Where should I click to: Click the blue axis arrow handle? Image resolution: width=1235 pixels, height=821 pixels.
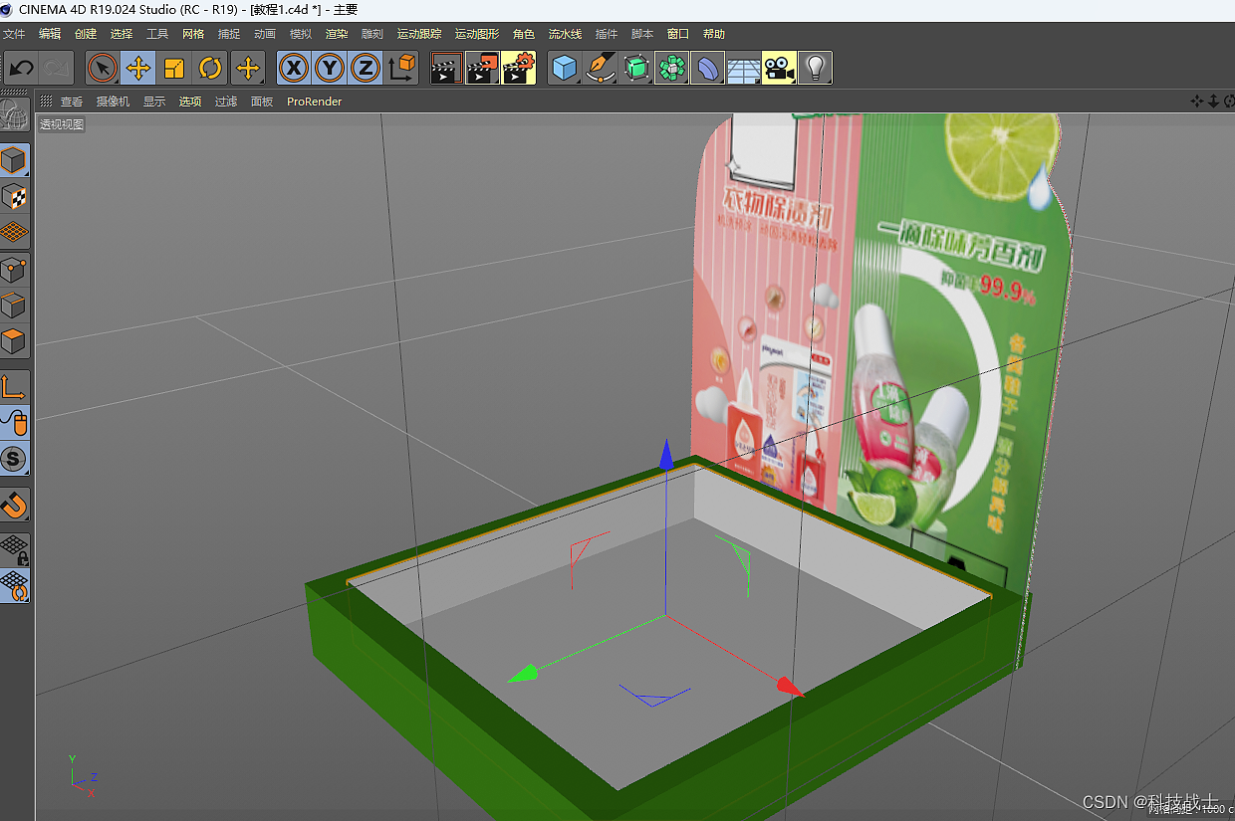click(x=666, y=456)
